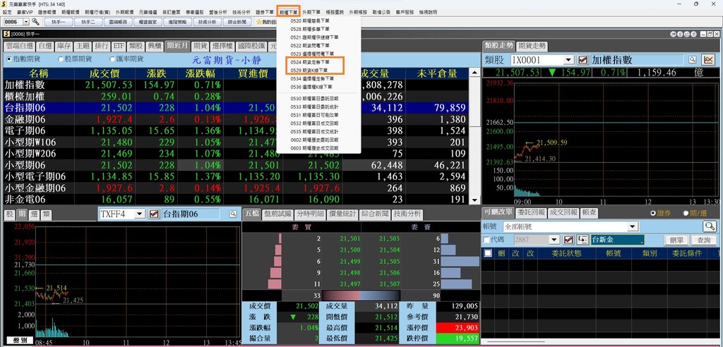Select the 電子期06 row in quote table
Image resolution: width=723 pixels, height=347 pixels.
[236, 130]
